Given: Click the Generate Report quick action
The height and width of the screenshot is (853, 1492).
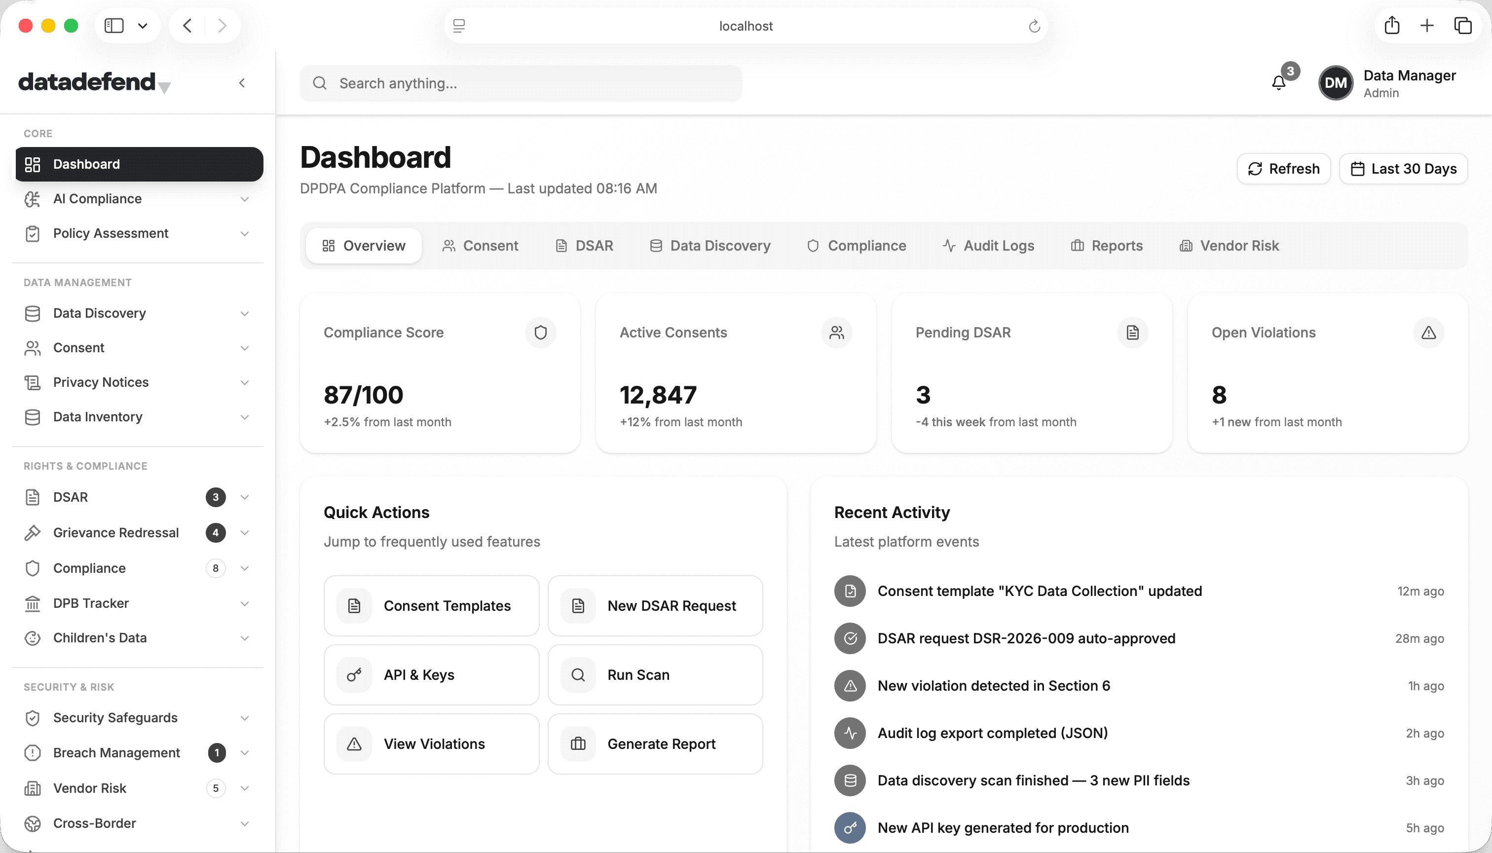Looking at the screenshot, I should pyautogui.click(x=655, y=744).
